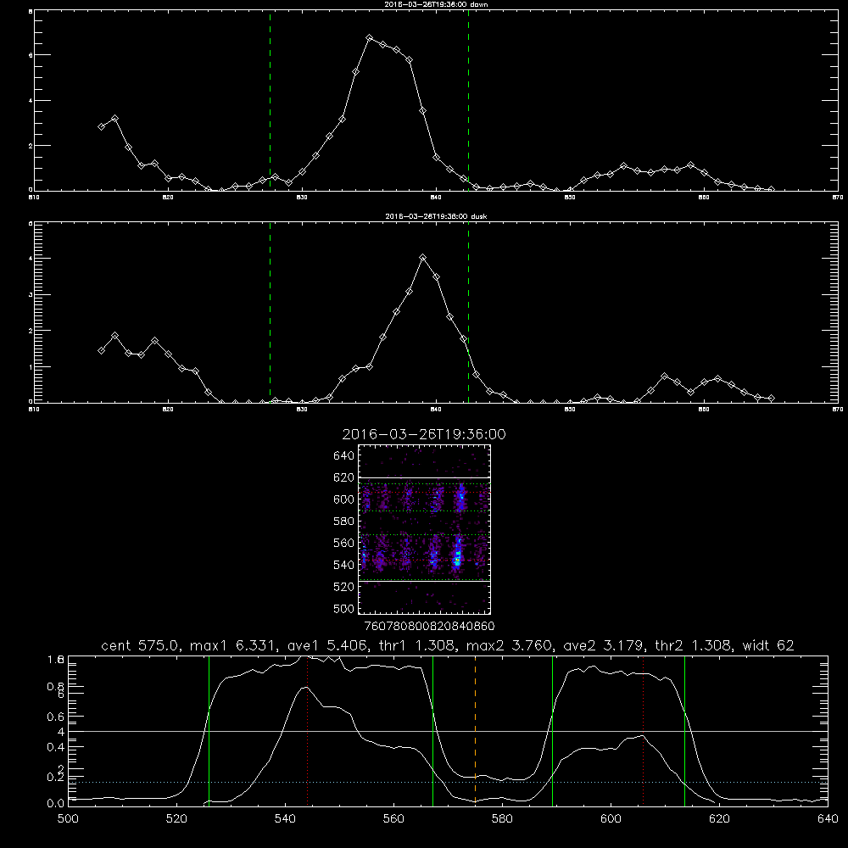Click the right green dashed line in dawn plot
Image resolution: width=848 pixels, height=848 pixels.
[x=468, y=101]
